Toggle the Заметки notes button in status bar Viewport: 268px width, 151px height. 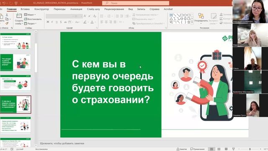[x=182, y=149]
